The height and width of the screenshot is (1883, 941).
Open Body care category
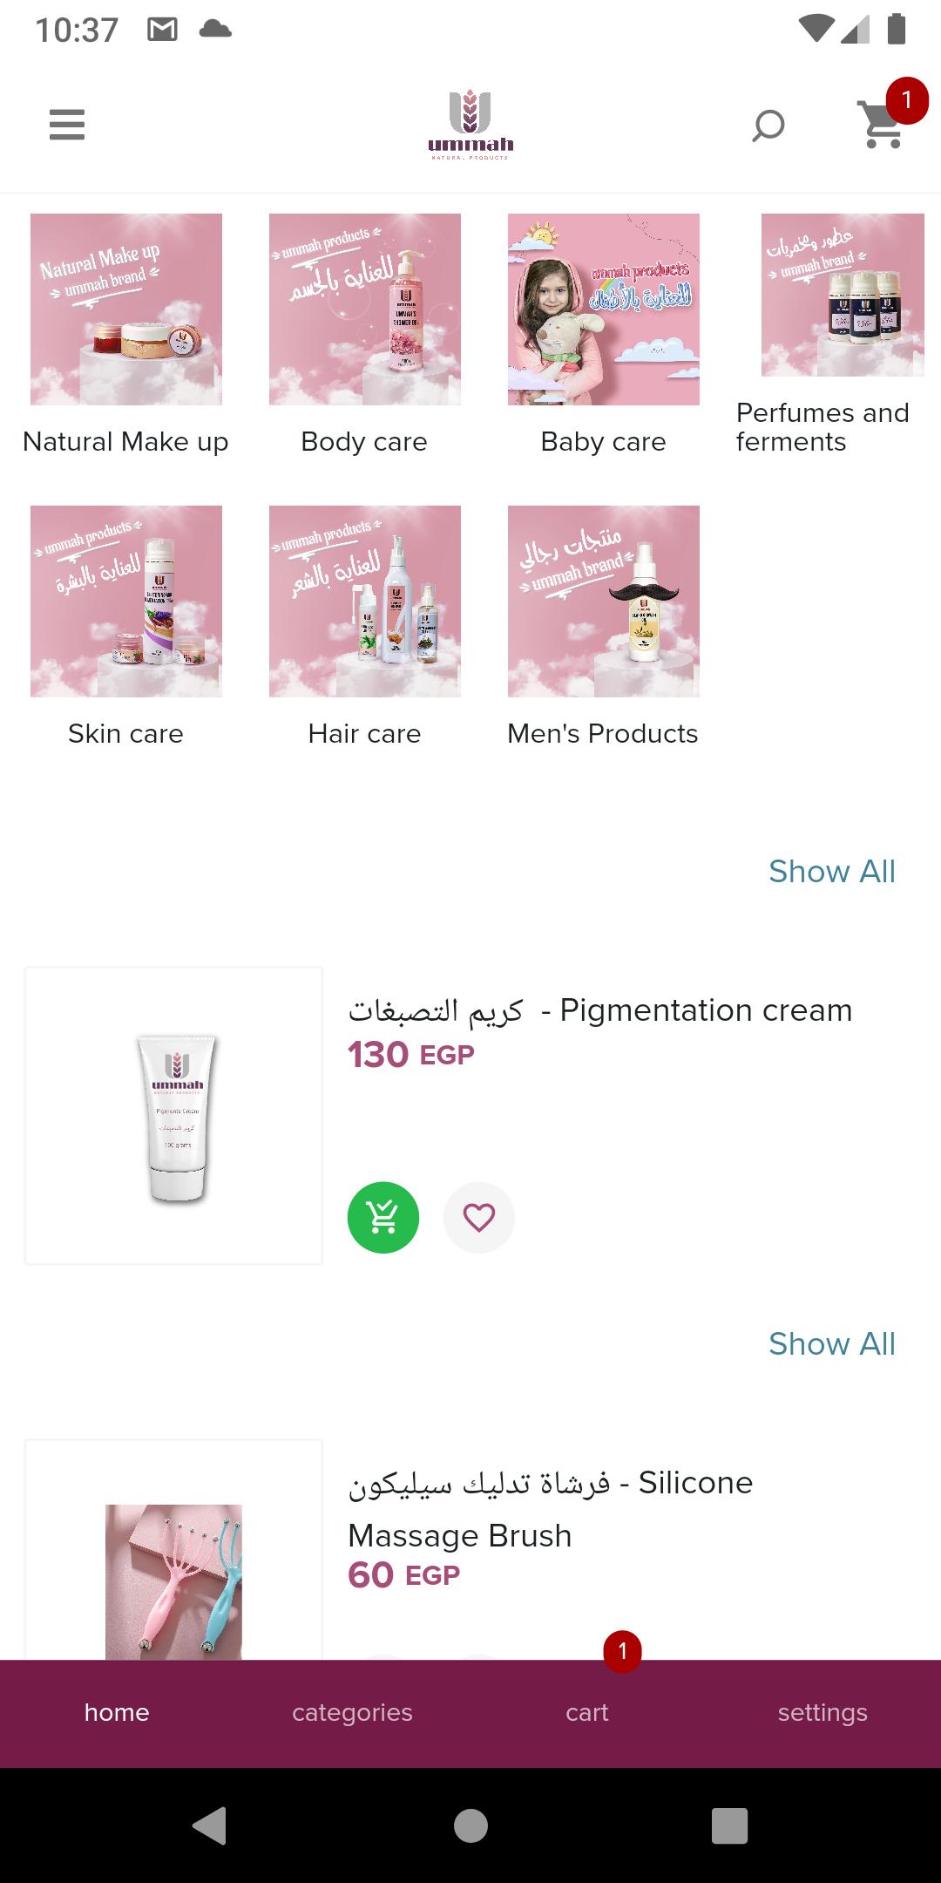pyautogui.click(x=365, y=335)
